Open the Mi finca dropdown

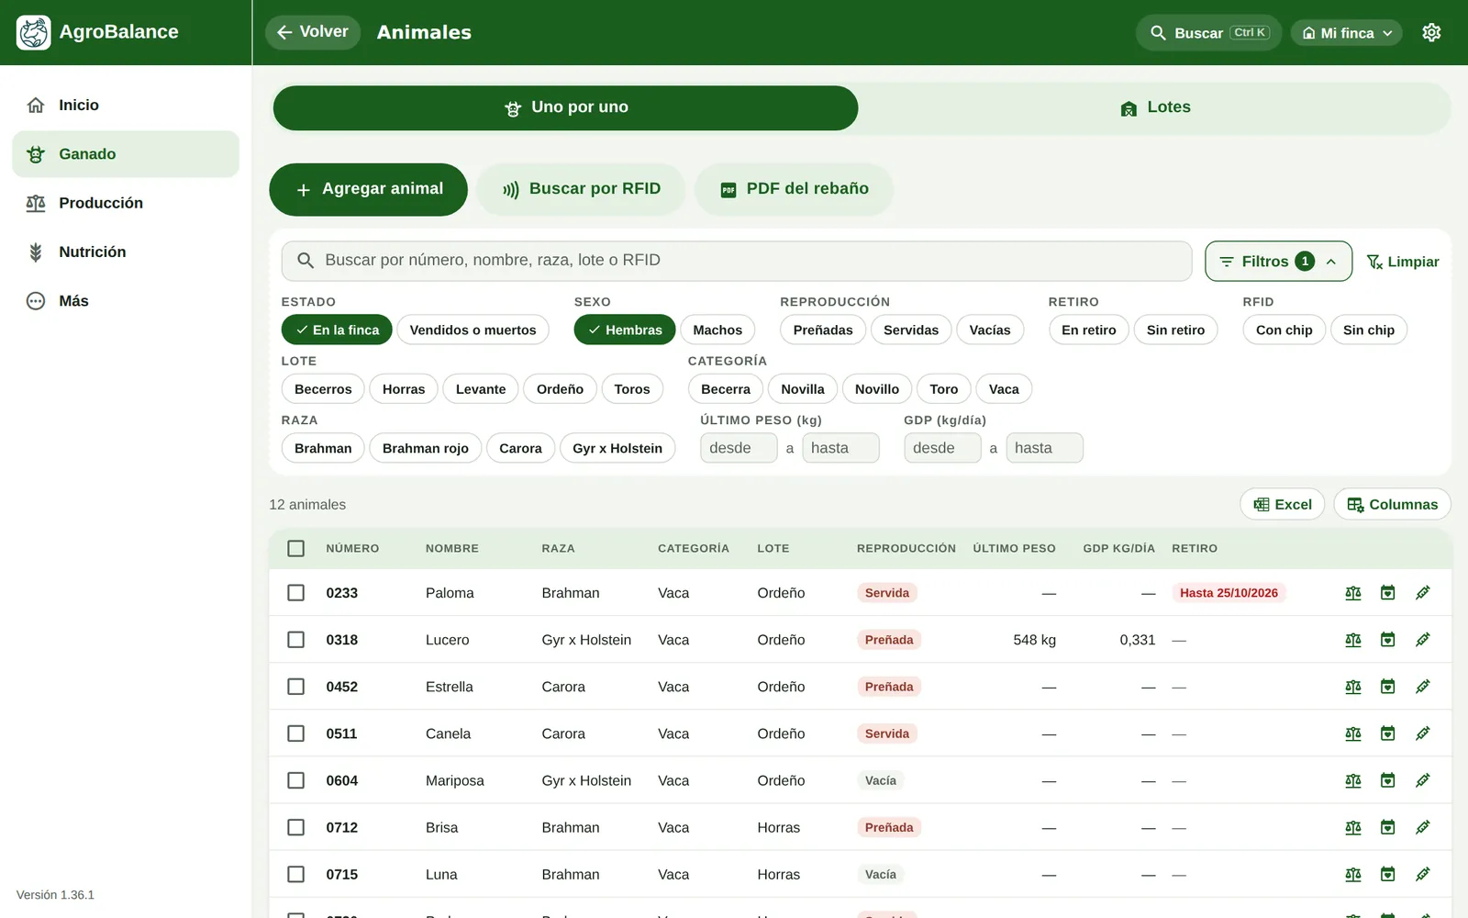point(1346,33)
